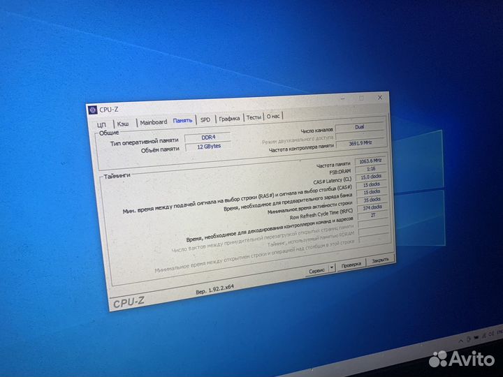The image size is (503, 377).
Task: Click the Закрыть button
Action: [x=380, y=260]
